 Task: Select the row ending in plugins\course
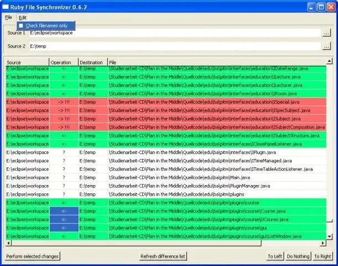tap(184, 203)
